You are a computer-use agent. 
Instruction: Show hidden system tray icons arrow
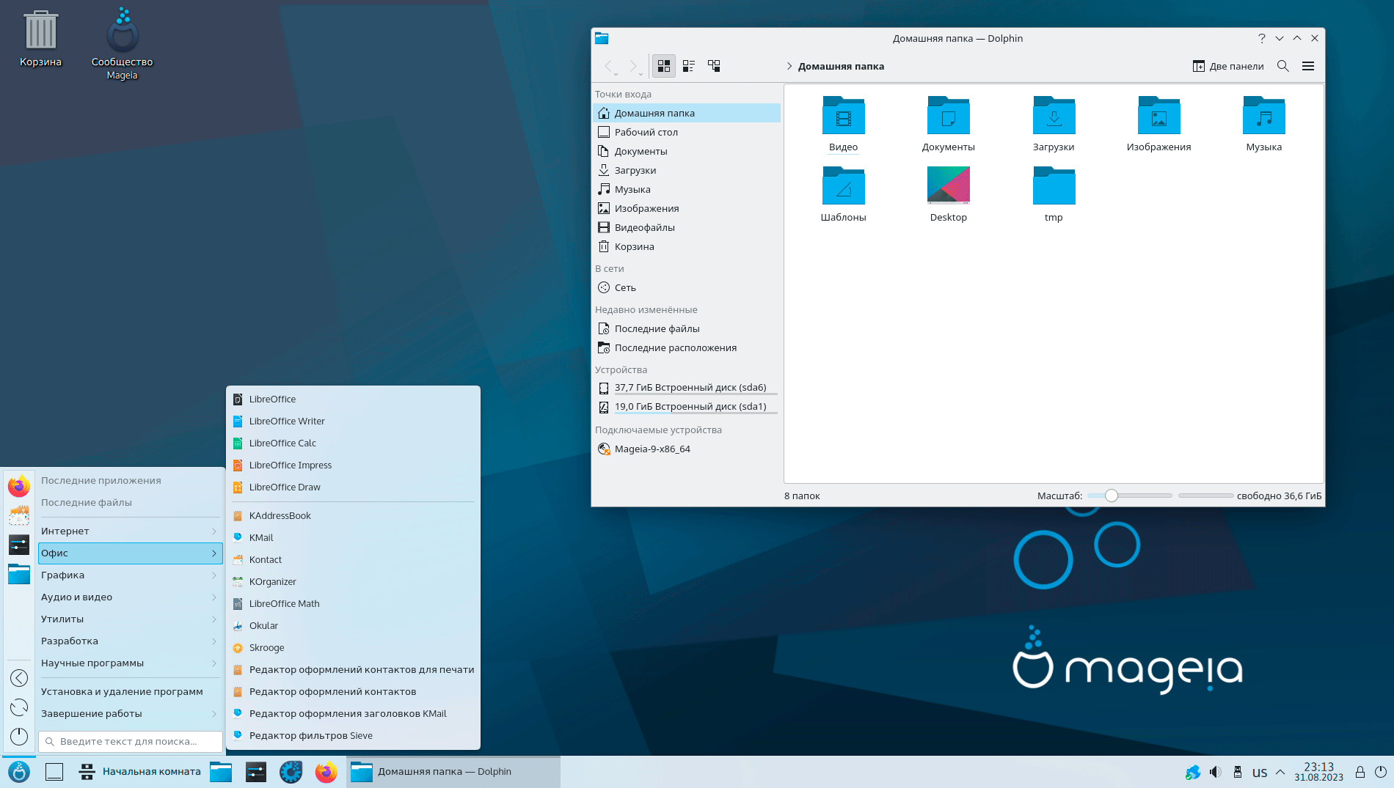(1280, 772)
